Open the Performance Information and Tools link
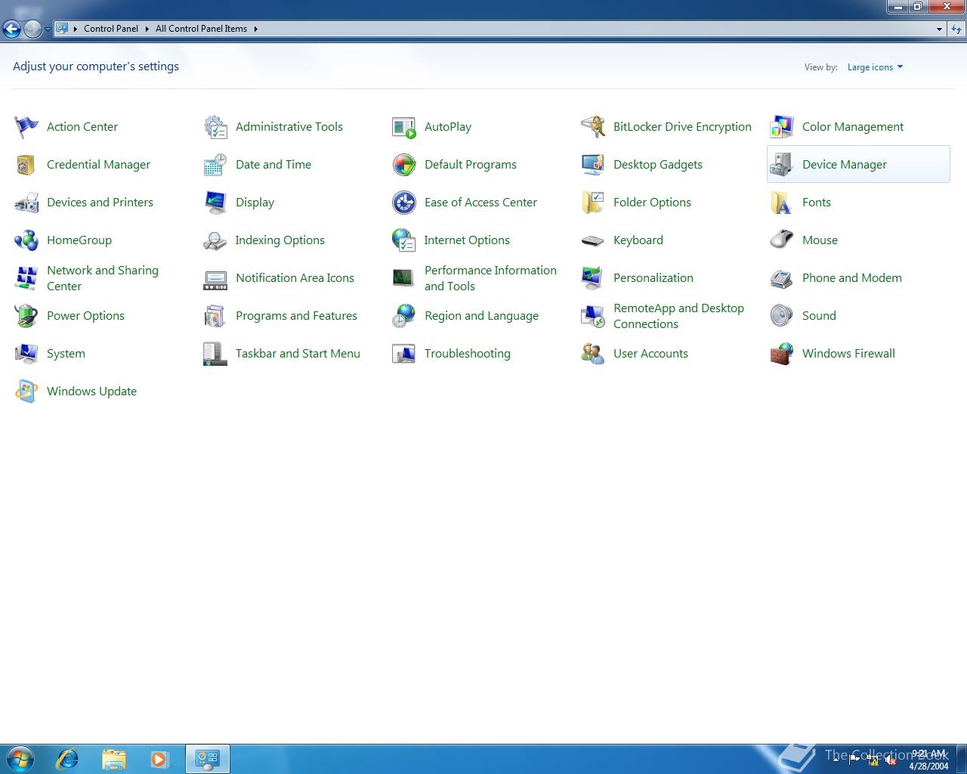 tap(490, 278)
